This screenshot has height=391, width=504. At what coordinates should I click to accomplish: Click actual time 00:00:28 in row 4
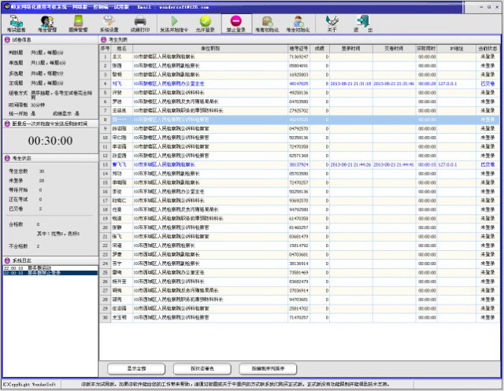427,83
